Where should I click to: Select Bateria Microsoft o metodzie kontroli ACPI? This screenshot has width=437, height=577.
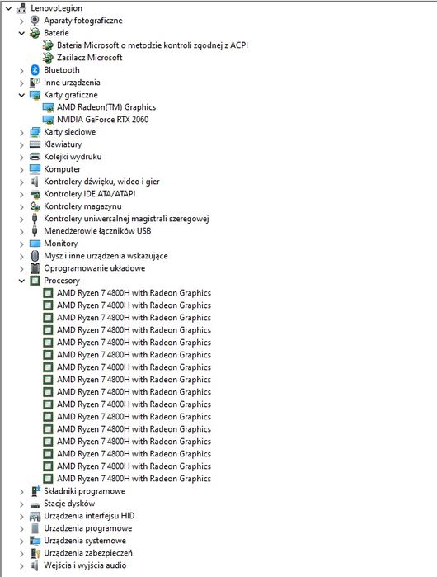(x=153, y=45)
